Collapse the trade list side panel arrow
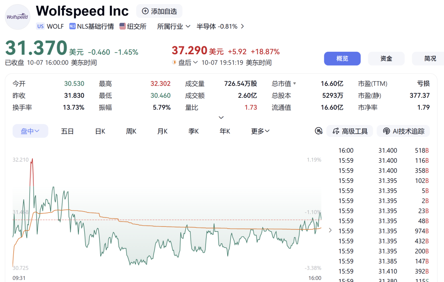 pos(330,230)
